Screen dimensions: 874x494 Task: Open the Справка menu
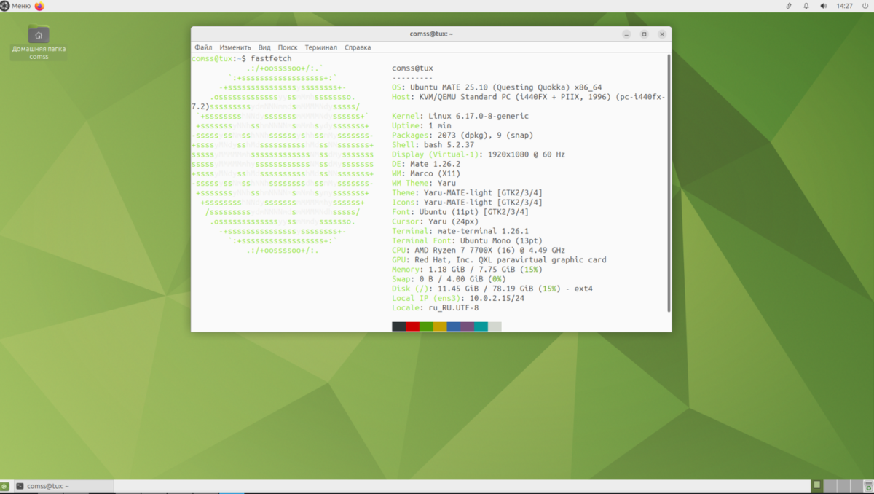[356, 47]
